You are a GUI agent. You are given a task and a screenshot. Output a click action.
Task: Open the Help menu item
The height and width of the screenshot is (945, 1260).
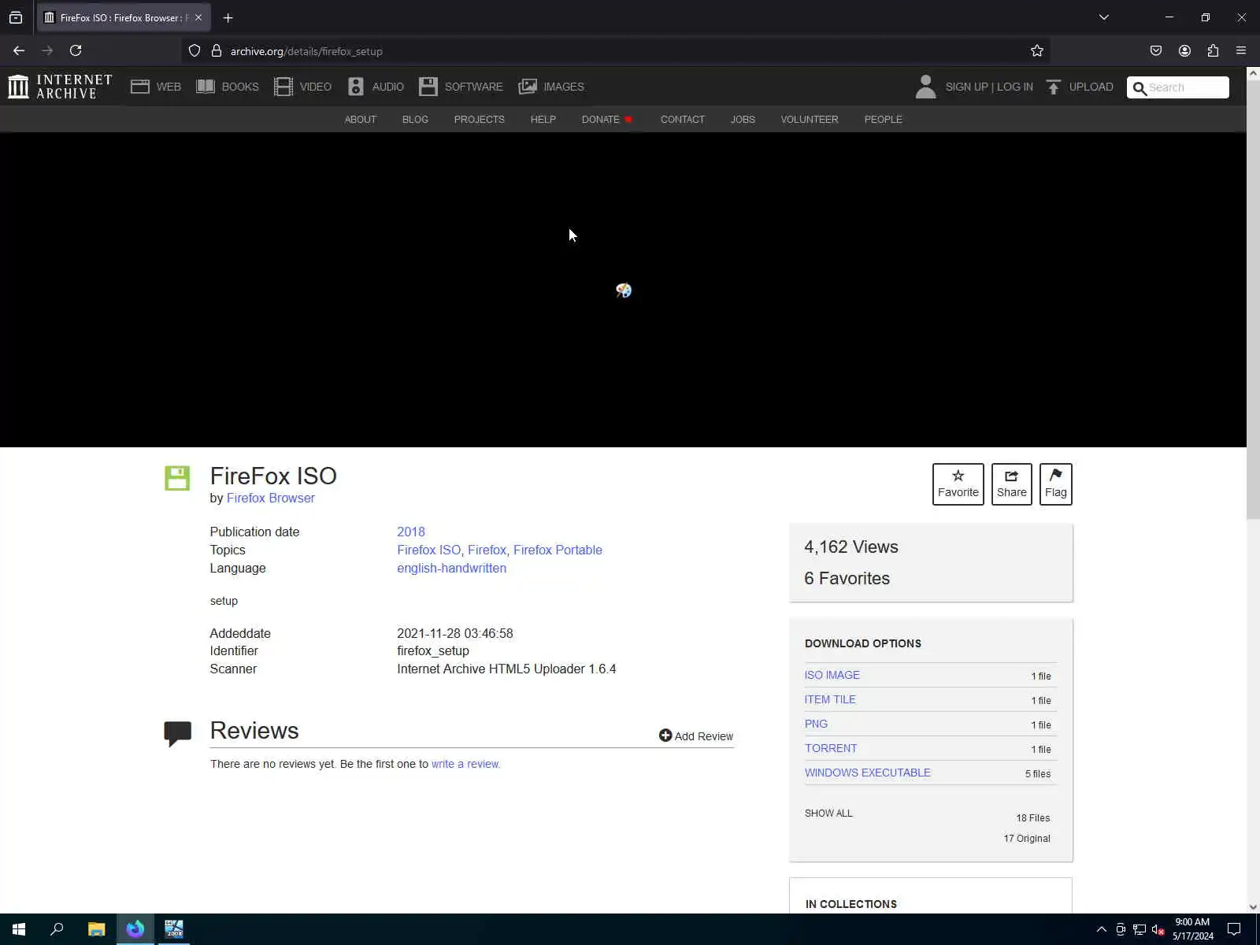[x=543, y=120]
